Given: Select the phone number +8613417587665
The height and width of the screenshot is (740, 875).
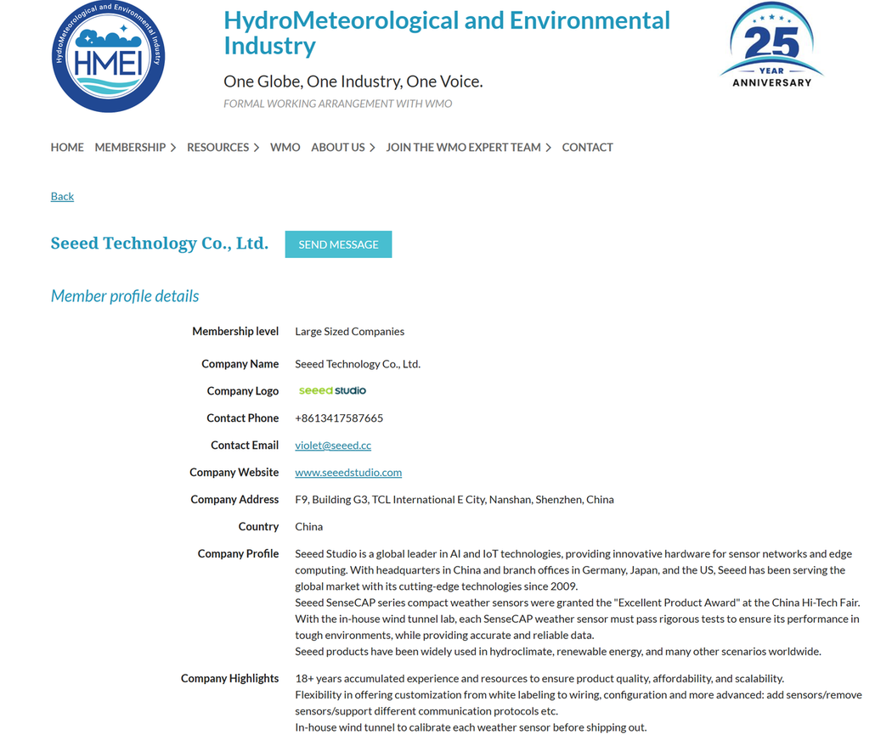Looking at the screenshot, I should tap(339, 418).
